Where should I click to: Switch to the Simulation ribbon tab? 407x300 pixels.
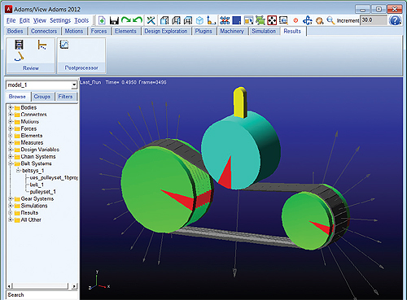point(264,31)
